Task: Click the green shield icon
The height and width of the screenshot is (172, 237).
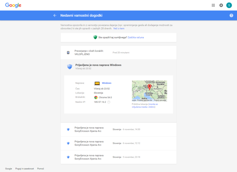Action: coord(95,37)
